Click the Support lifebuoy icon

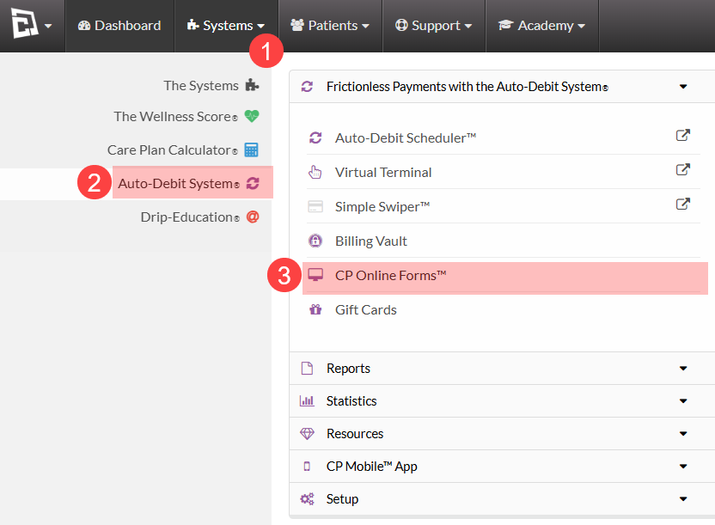pos(401,25)
